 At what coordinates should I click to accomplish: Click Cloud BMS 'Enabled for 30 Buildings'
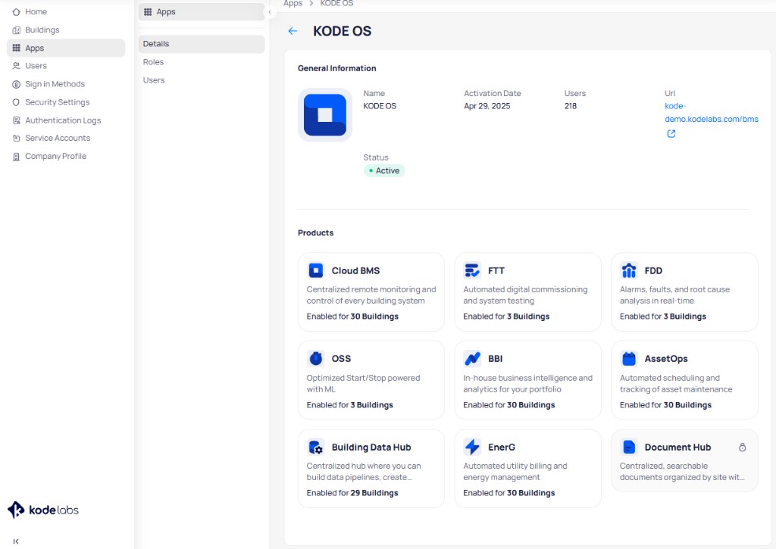pos(352,316)
